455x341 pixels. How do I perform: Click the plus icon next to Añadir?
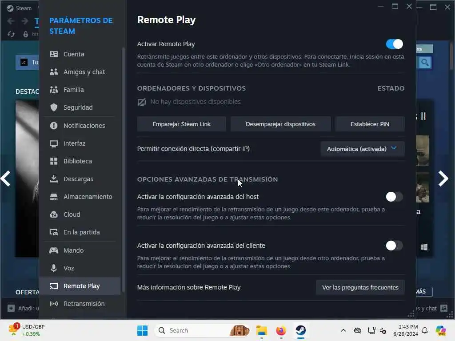[11, 308]
